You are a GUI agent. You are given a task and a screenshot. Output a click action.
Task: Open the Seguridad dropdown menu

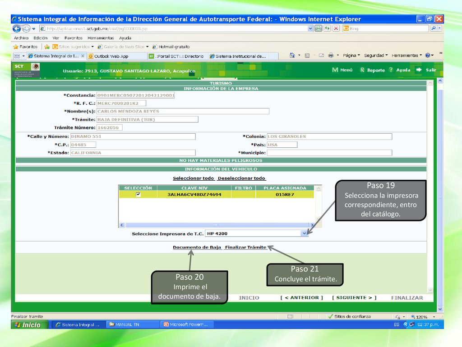[x=376, y=56]
